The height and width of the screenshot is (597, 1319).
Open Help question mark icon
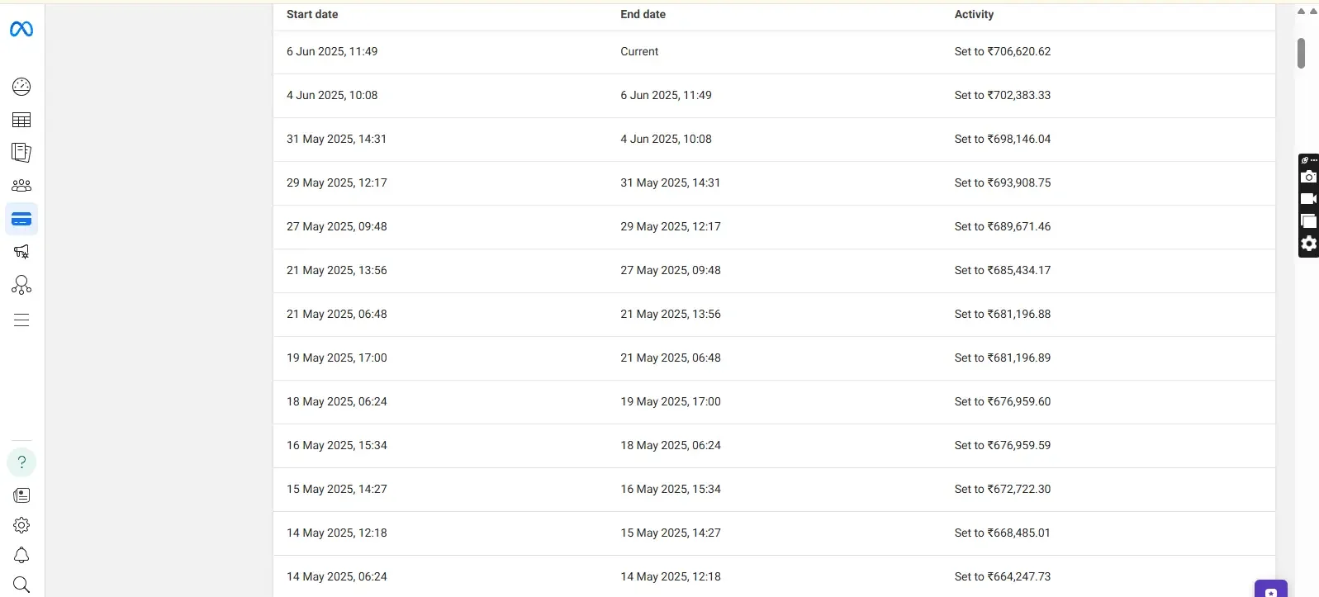pos(21,462)
